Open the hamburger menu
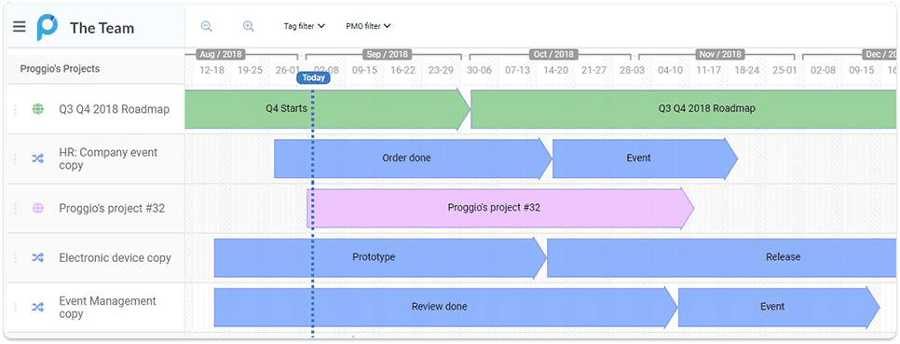 20,27
